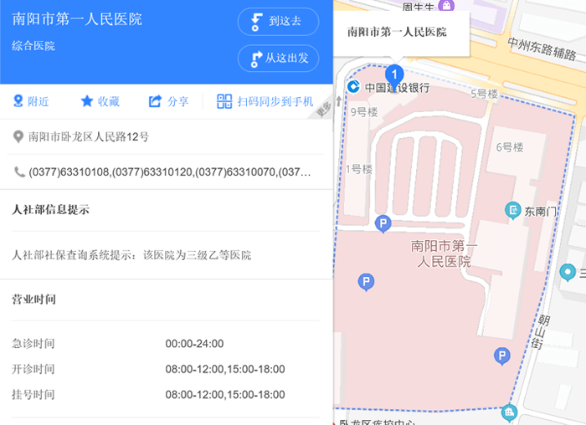Image resolution: width=586 pixels, height=425 pixels.
Task: Expand the 更多 corner fold
Action: (x=323, y=110)
